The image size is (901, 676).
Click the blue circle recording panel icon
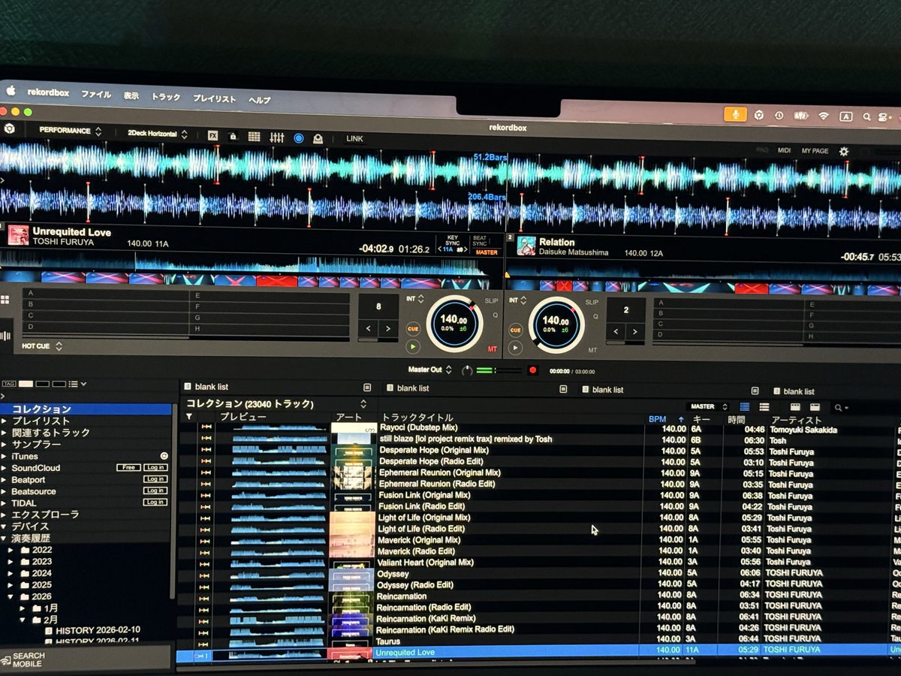click(x=299, y=138)
